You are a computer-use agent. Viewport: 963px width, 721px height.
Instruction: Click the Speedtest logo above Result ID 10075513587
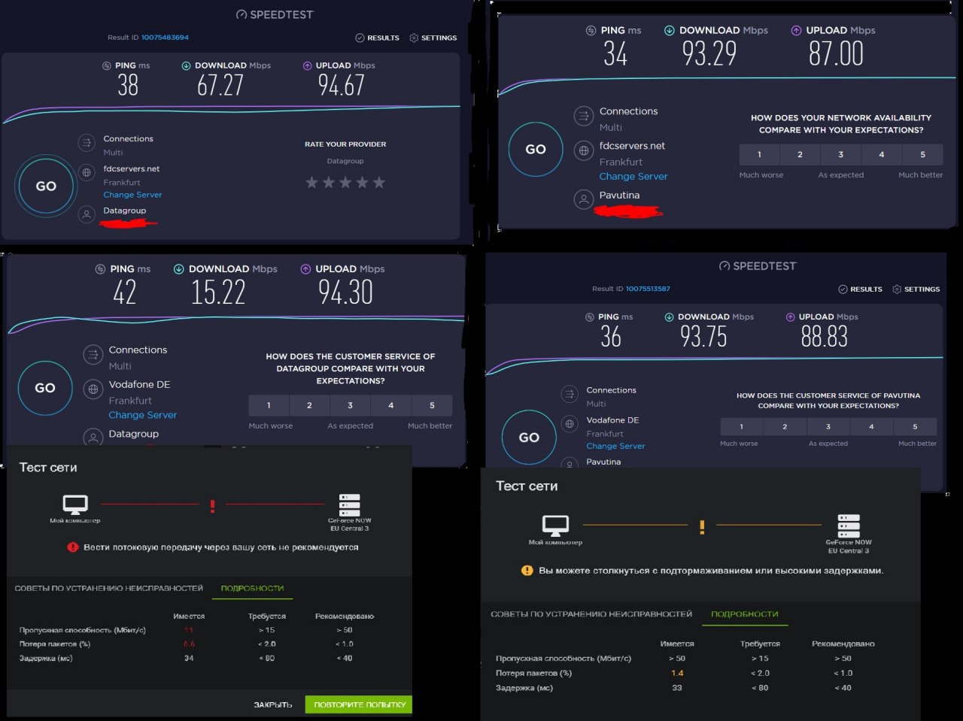coord(758,266)
